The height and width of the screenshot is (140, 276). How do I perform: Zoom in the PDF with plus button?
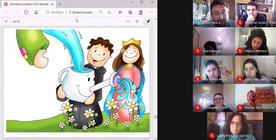tap(137, 21)
